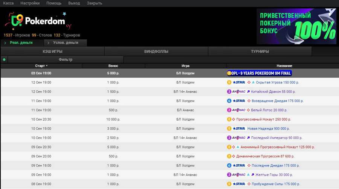Expand the Фильтр panel

[x=66, y=59]
